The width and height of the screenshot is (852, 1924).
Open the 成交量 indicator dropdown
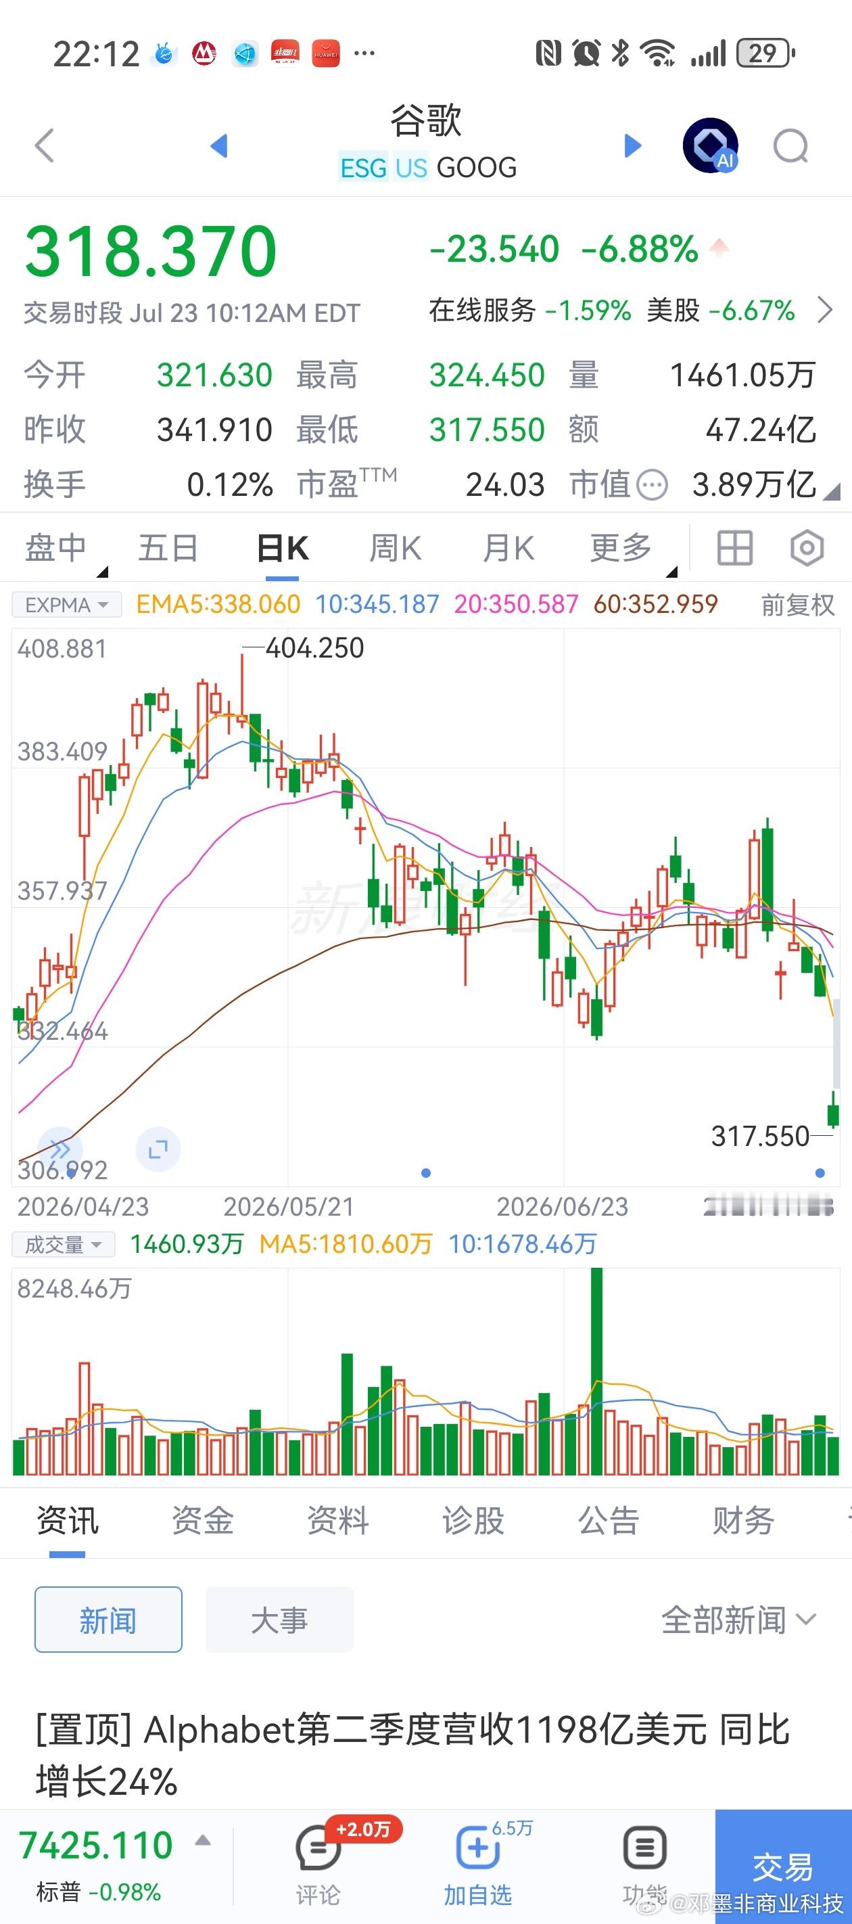64,1244
